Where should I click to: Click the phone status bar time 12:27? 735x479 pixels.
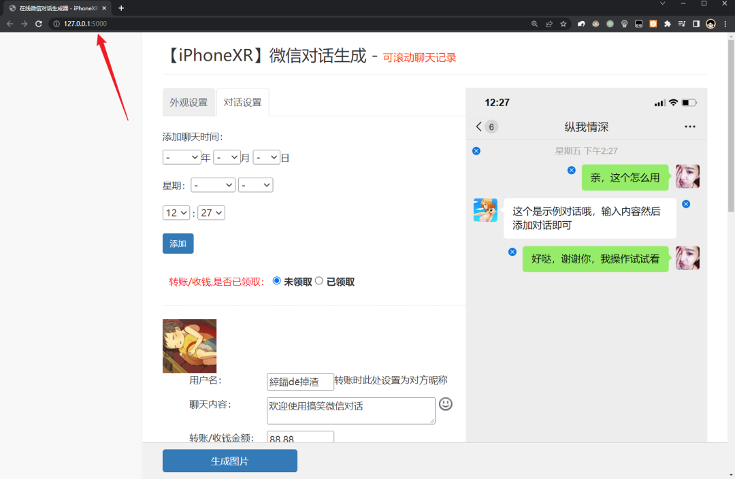coord(497,103)
